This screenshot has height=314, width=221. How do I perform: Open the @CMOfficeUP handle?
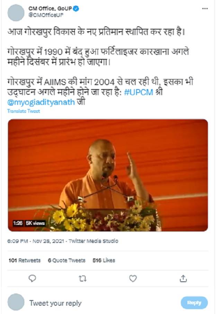point(46,15)
